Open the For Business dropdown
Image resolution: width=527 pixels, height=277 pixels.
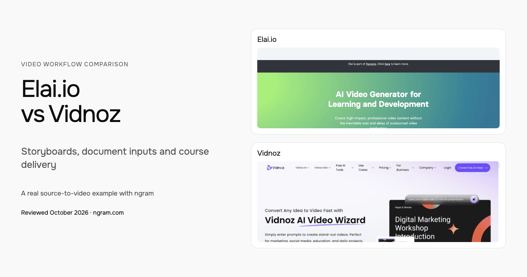(405, 168)
